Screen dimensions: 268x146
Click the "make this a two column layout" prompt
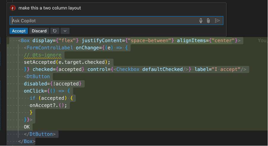(50, 8)
